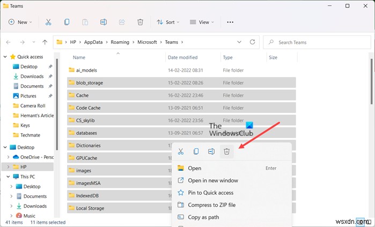Screen dimensions: 375x227
Task: Click Roaming in the breadcrumb path
Action: pos(120,42)
